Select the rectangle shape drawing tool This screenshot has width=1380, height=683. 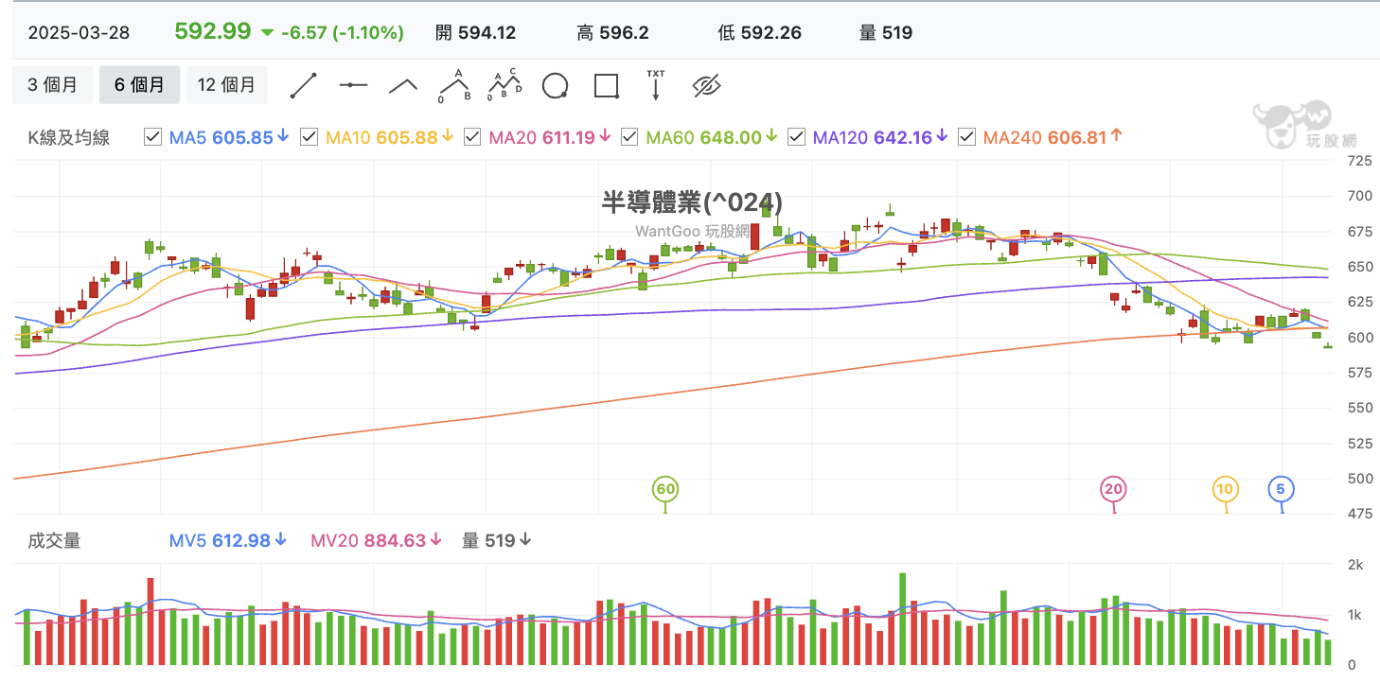point(606,86)
